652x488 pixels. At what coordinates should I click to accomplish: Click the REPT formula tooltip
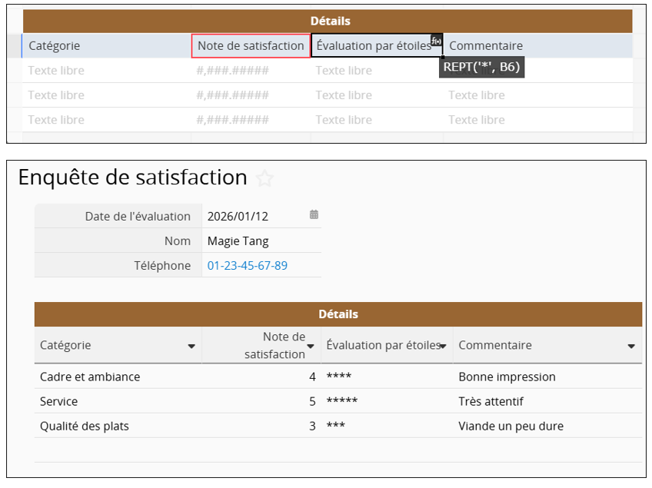click(x=481, y=68)
